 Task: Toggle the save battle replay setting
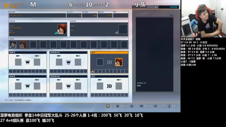tap(169, 7)
